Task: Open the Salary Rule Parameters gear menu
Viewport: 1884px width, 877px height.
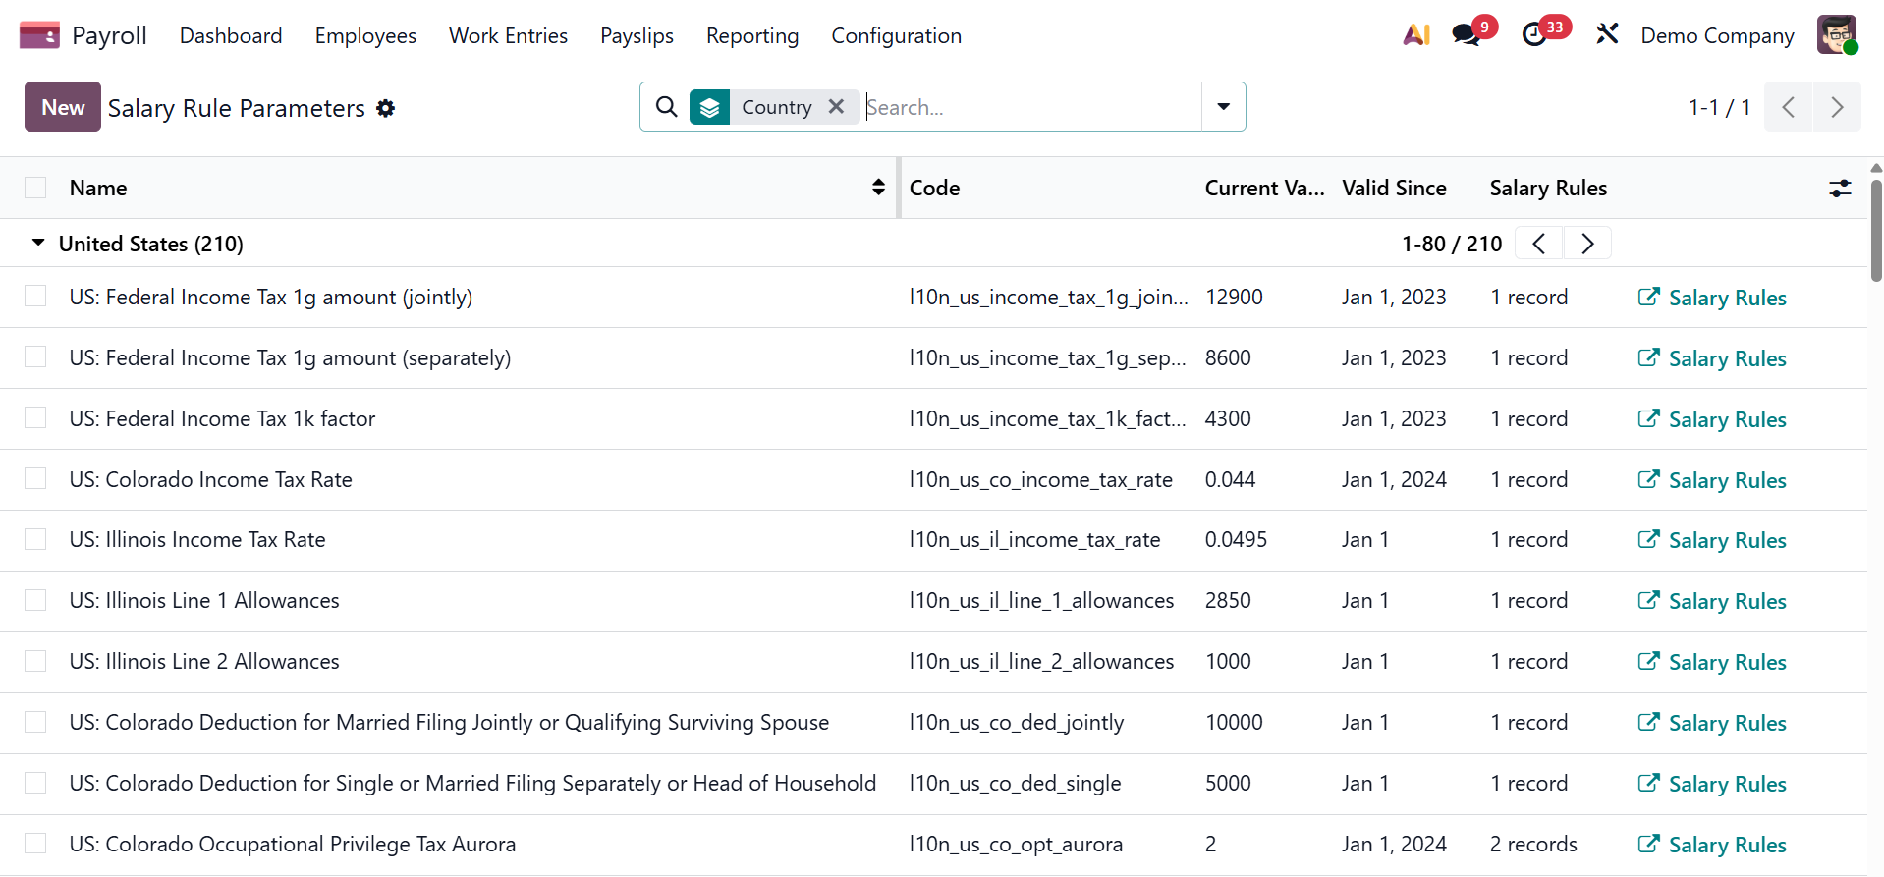Action: (x=386, y=108)
